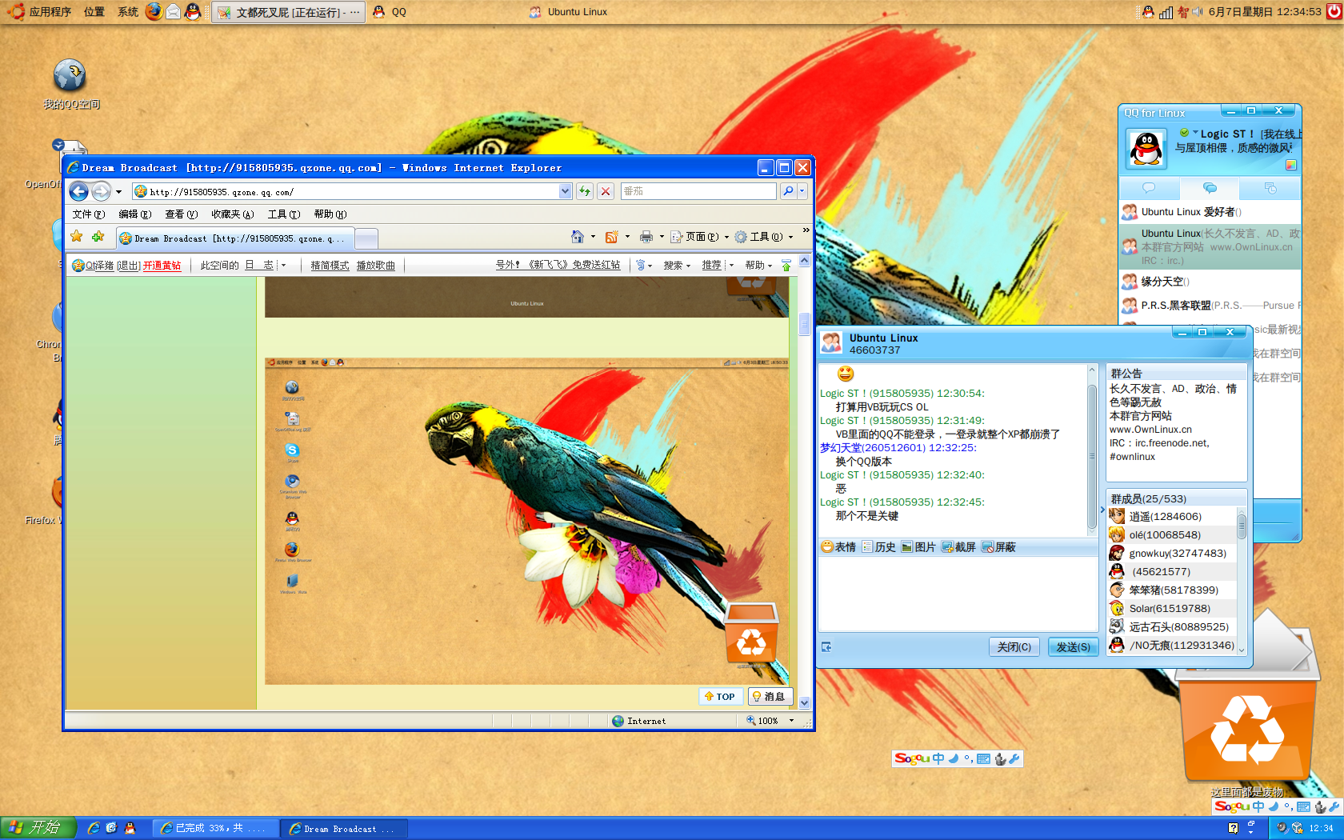Open the recent pages dropdown beside Forward arrow
Image resolution: width=1344 pixels, height=840 pixels.
tap(118, 192)
